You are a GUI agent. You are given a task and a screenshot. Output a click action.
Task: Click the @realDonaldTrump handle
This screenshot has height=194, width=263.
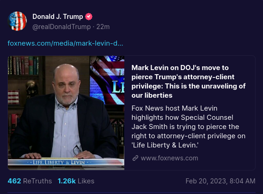[x=61, y=27]
